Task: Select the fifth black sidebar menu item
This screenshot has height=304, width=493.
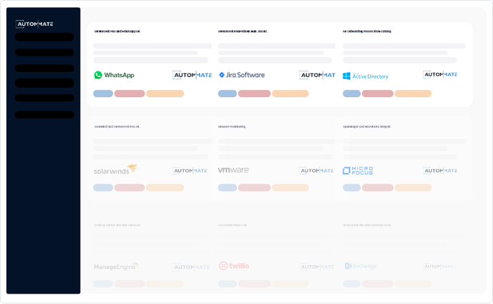Action: coord(44,98)
